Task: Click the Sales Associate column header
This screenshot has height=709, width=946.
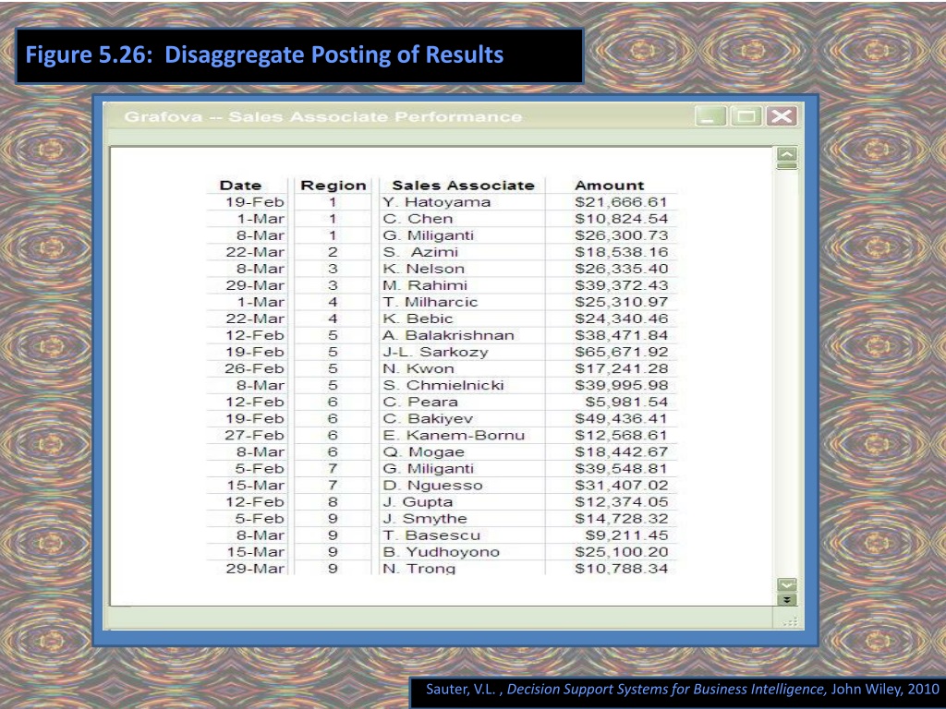Action: point(464,185)
